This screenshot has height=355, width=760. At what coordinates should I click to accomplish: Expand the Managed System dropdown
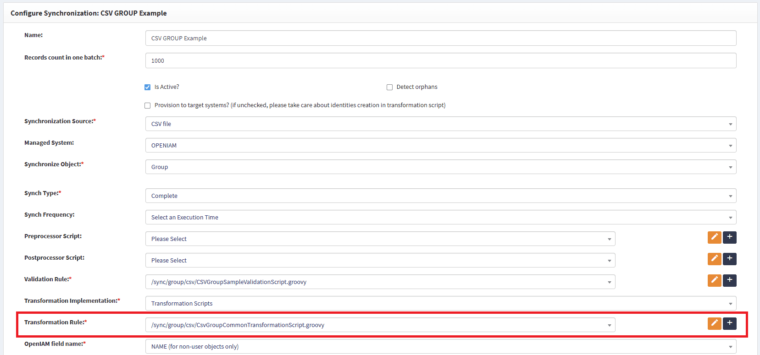coord(440,145)
